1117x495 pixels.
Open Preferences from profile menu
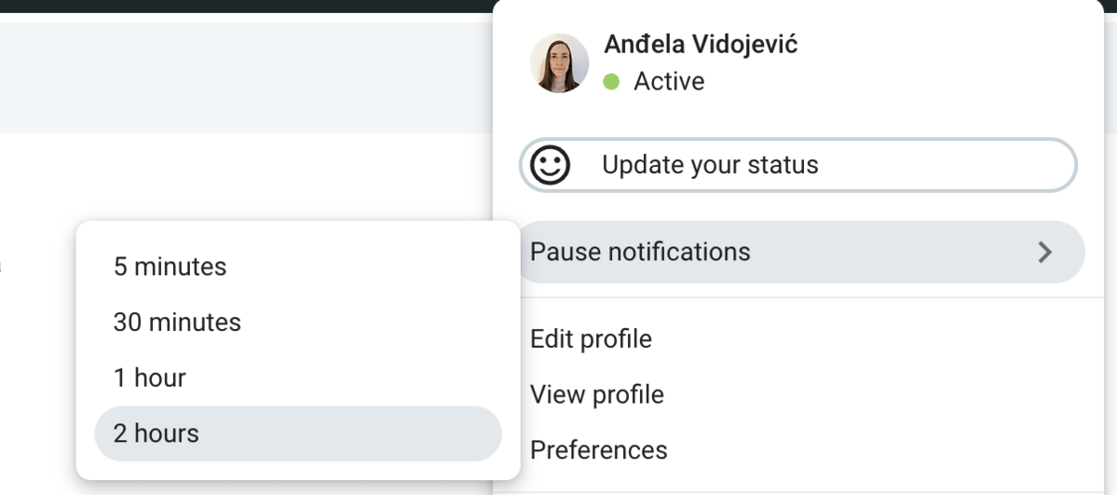coord(599,450)
